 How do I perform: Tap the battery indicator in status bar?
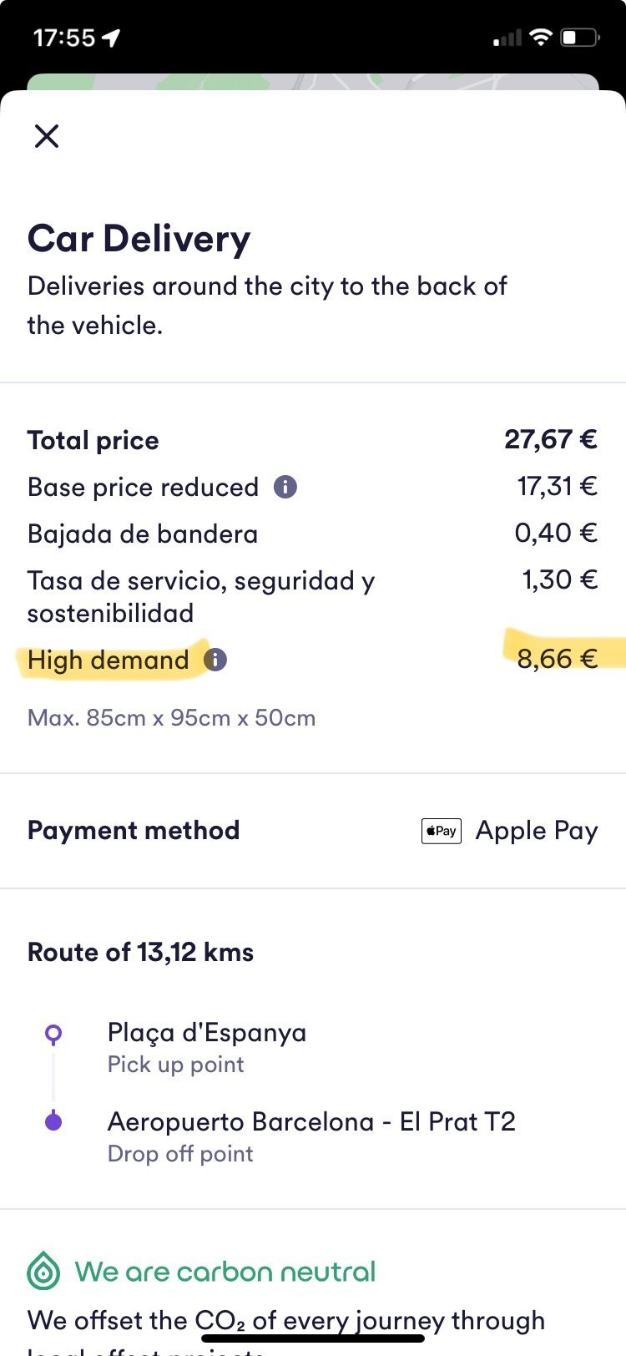coord(580,38)
